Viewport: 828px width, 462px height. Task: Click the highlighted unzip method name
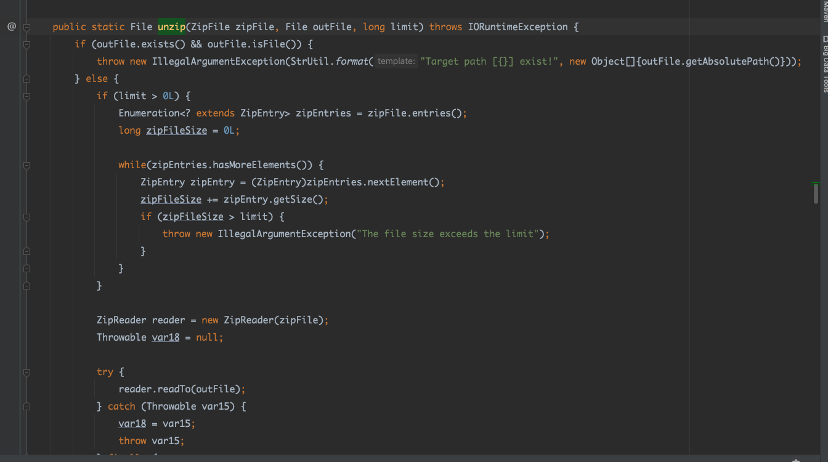coord(171,26)
